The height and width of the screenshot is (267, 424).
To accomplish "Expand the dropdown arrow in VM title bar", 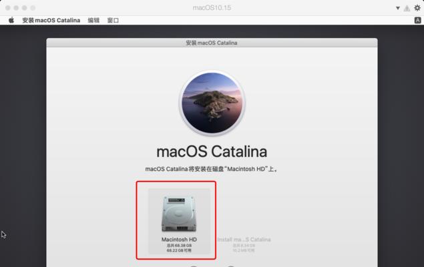I will click(x=398, y=8).
